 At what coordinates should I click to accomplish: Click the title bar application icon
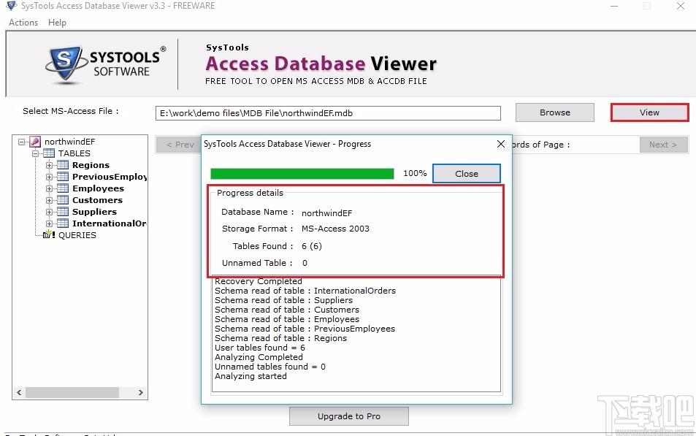tap(11, 6)
